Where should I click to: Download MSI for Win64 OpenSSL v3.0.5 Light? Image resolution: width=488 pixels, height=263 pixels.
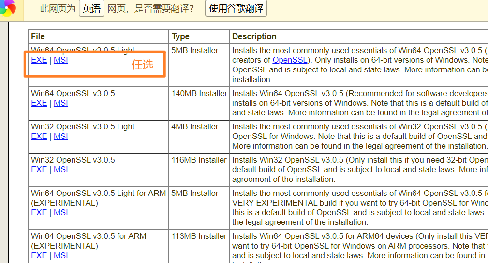(x=60, y=60)
